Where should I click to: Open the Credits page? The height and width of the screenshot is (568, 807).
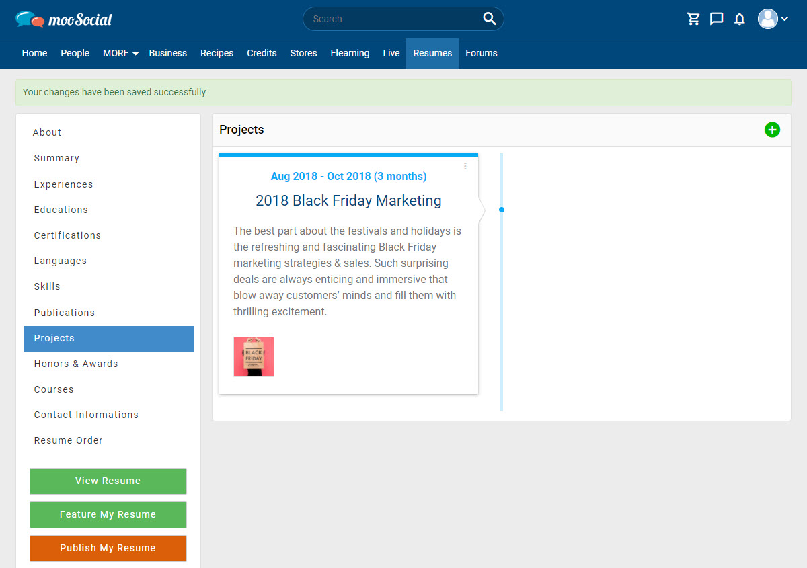tap(262, 53)
